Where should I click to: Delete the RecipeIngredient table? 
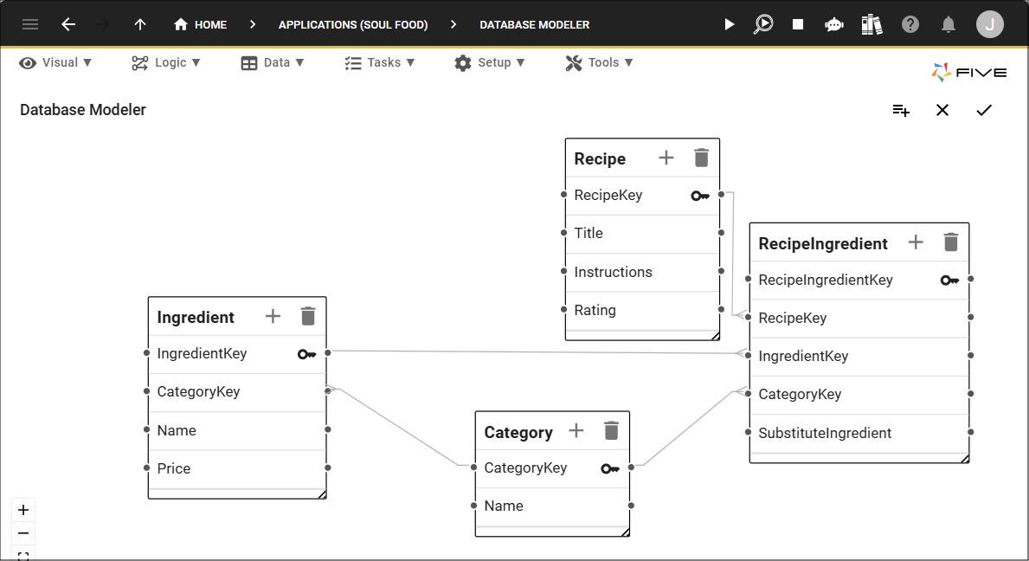point(950,242)
